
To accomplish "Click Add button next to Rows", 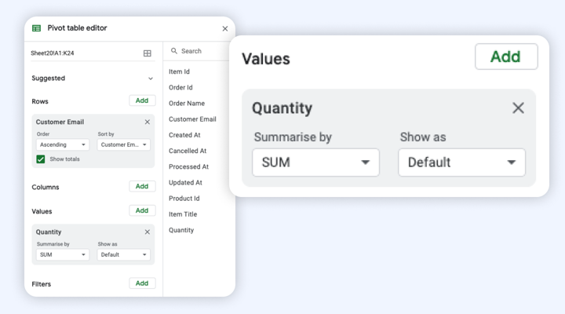I will coord(142,100).
